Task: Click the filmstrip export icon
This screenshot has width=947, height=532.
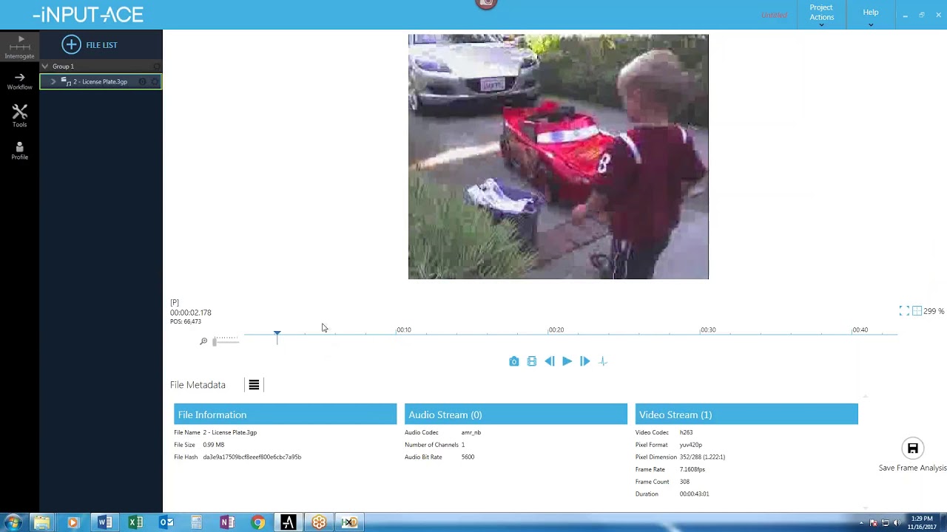Action: [531, 361]
